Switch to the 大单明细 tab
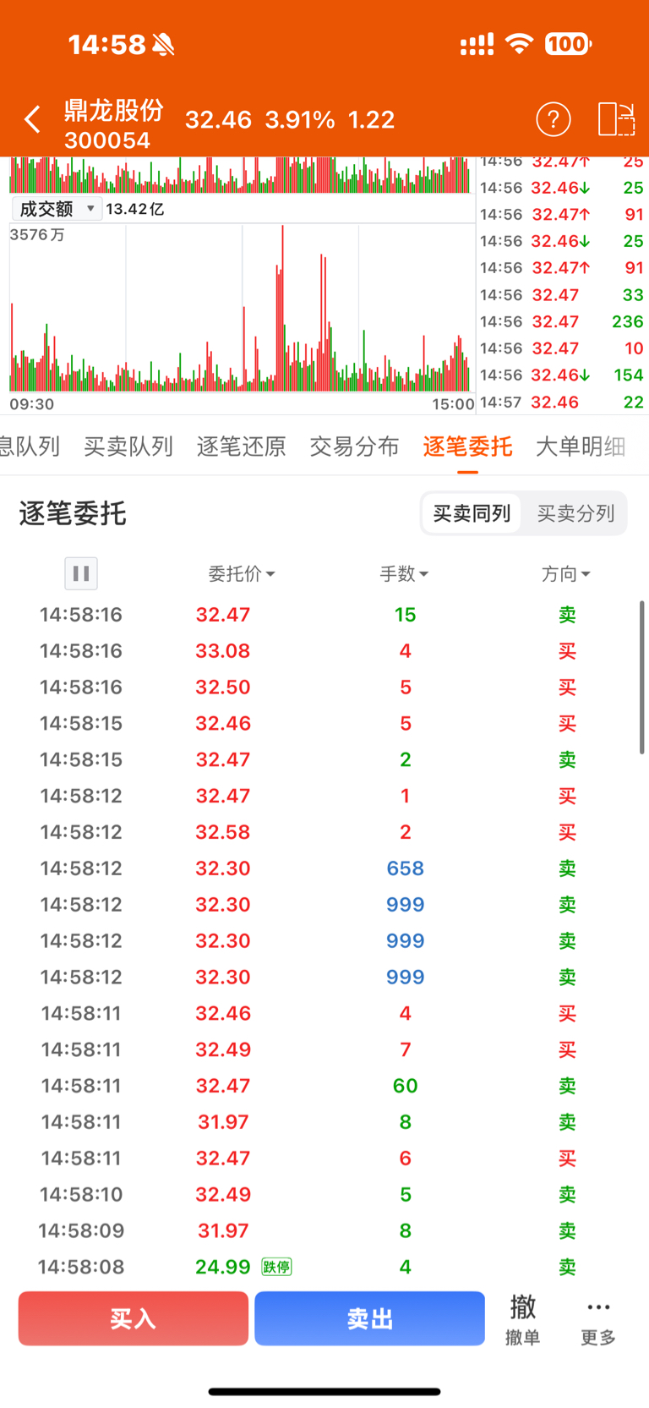 [x=581, y=447]
